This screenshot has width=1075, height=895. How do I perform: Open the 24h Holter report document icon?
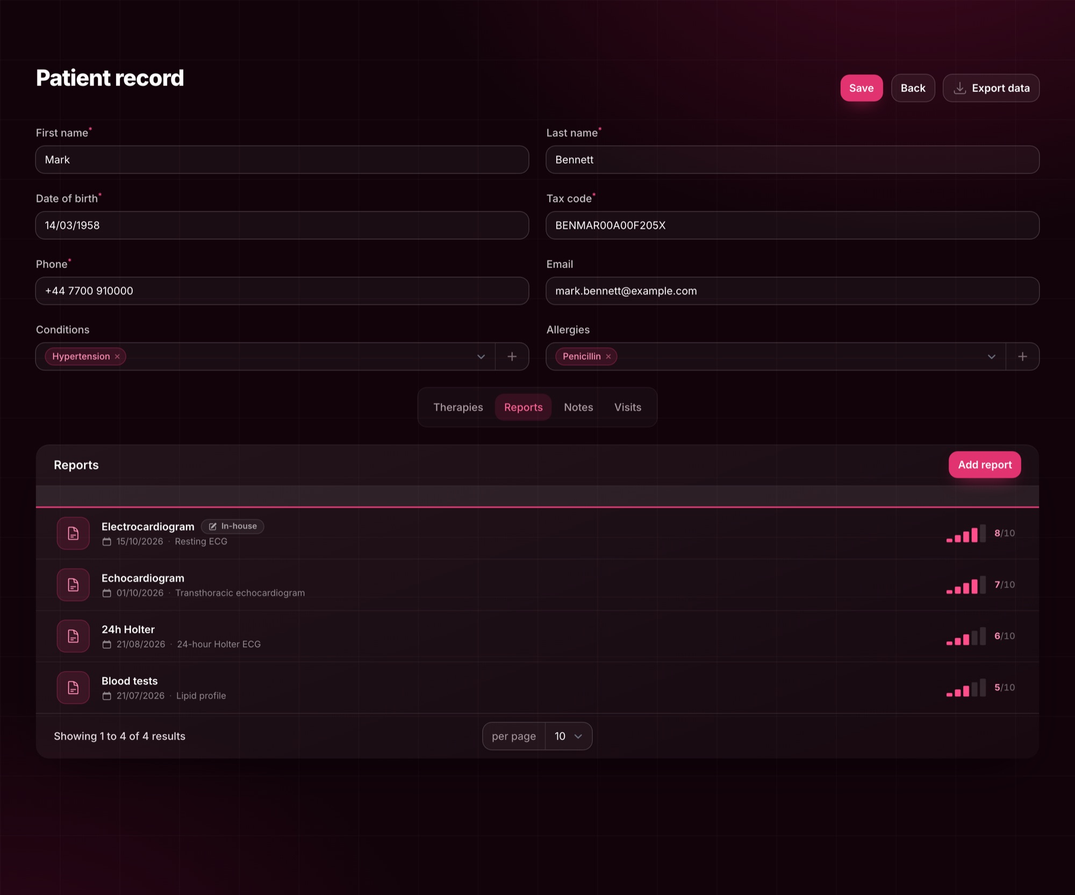pos(73,636)
